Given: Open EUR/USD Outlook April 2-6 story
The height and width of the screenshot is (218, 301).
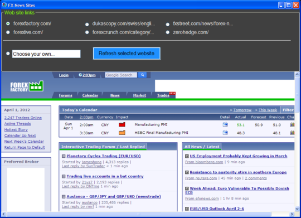Looking at the screenshot, I should (x=217, y=209).
